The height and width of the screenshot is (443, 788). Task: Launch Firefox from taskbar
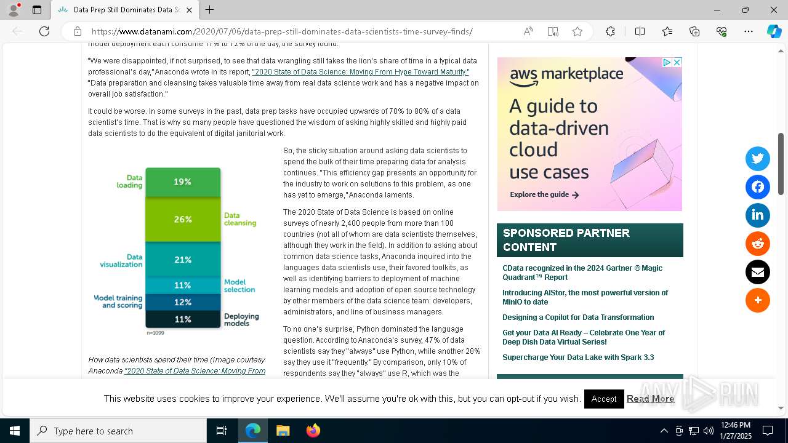point(313,431)
